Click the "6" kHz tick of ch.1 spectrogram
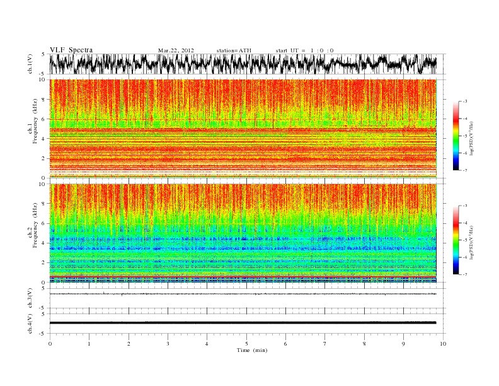The height and width of the screenshot is (386, 499). (x=43, y=119)
